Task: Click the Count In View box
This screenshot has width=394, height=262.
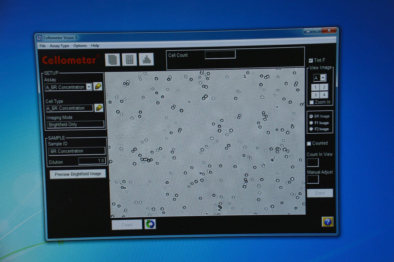Action: pyautogui.click(x=312, y=162)
